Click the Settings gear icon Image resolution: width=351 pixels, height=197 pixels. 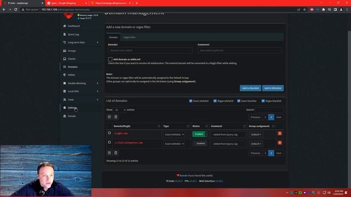point(65,108)
